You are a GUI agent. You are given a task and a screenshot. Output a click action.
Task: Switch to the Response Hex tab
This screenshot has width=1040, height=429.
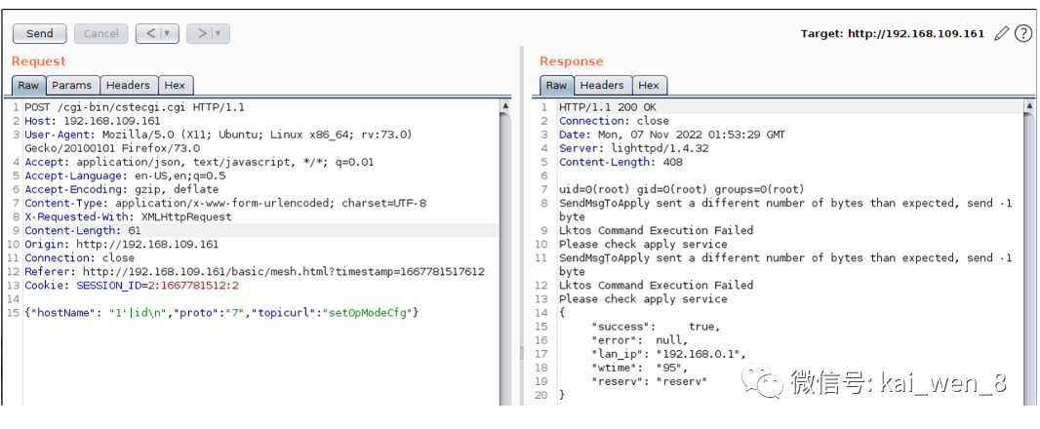[649, 86]
